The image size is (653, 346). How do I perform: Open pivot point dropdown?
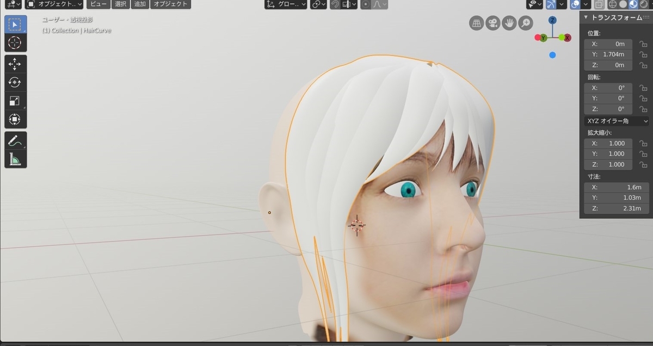coord(319,4)
